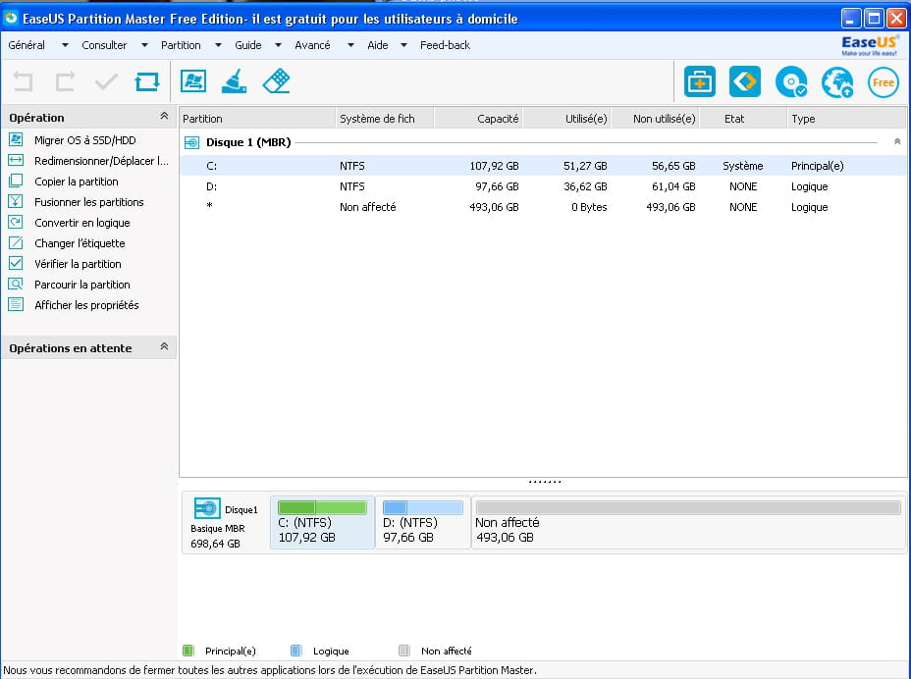The height and width of the screenshot is (679, 911).
Task: Expand the Avancé dropdown arrow
Action: [350, 45]
